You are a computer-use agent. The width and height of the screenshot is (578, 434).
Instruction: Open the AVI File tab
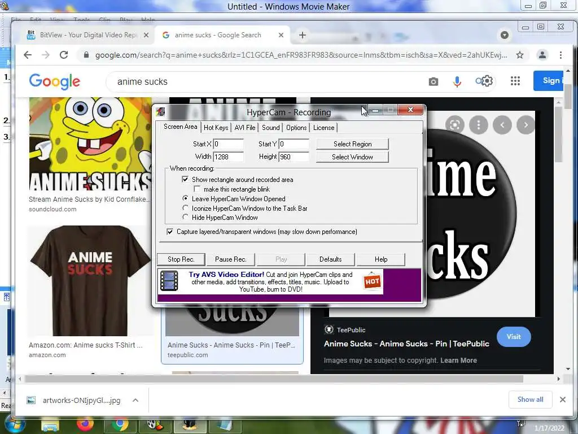(x=245, y=128)
